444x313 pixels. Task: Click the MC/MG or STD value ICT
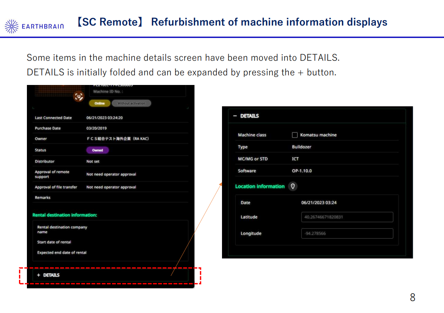pyautogui.click(x=295, y=159)
